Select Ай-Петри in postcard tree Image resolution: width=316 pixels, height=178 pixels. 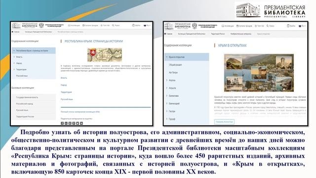(173, 73)
